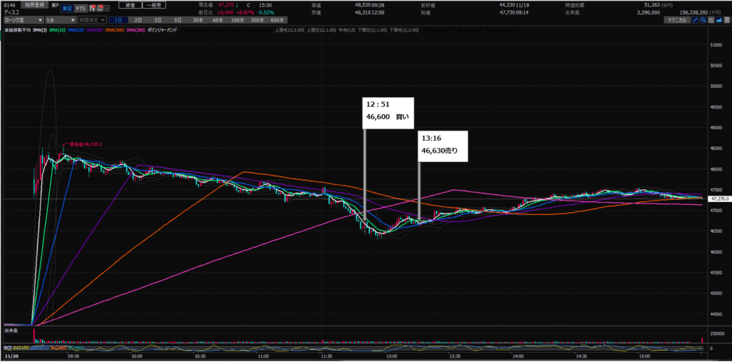
Task: Click the 出 icon in chart toolbar
Action: click(711, 21)
